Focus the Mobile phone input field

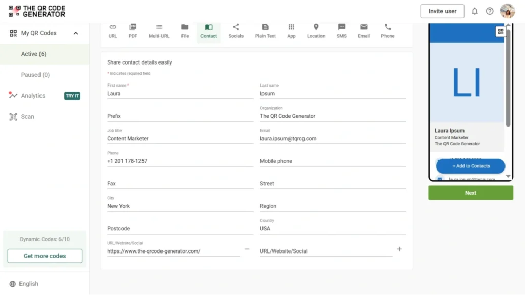pos(333,161)
